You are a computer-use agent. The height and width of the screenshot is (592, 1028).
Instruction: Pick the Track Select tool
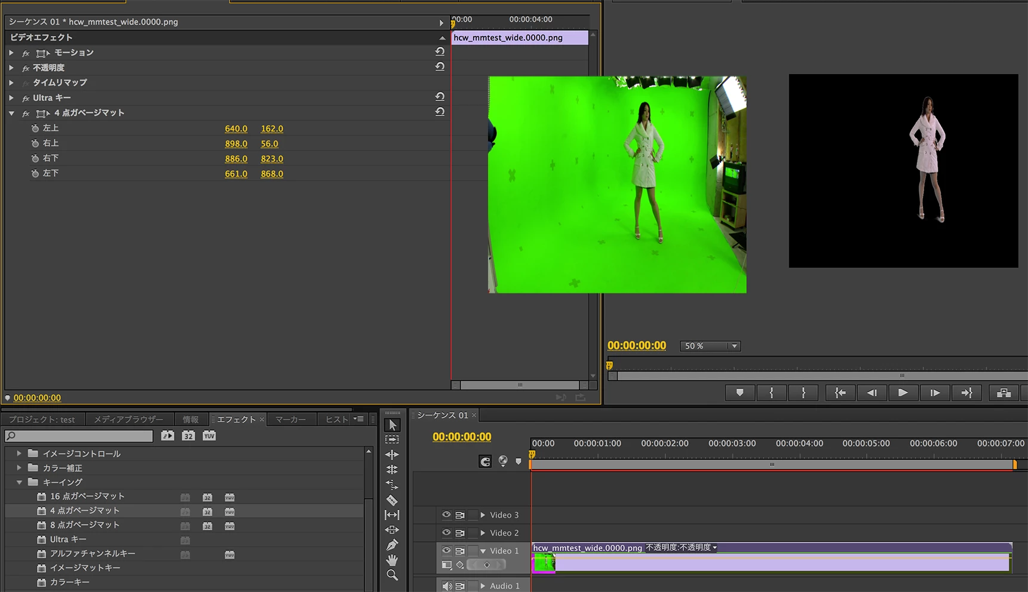[392, 440]
